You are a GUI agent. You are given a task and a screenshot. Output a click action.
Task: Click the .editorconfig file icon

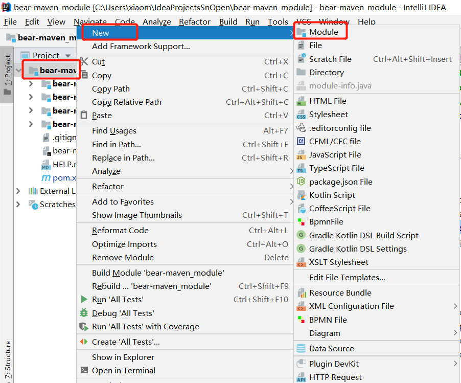301,128
